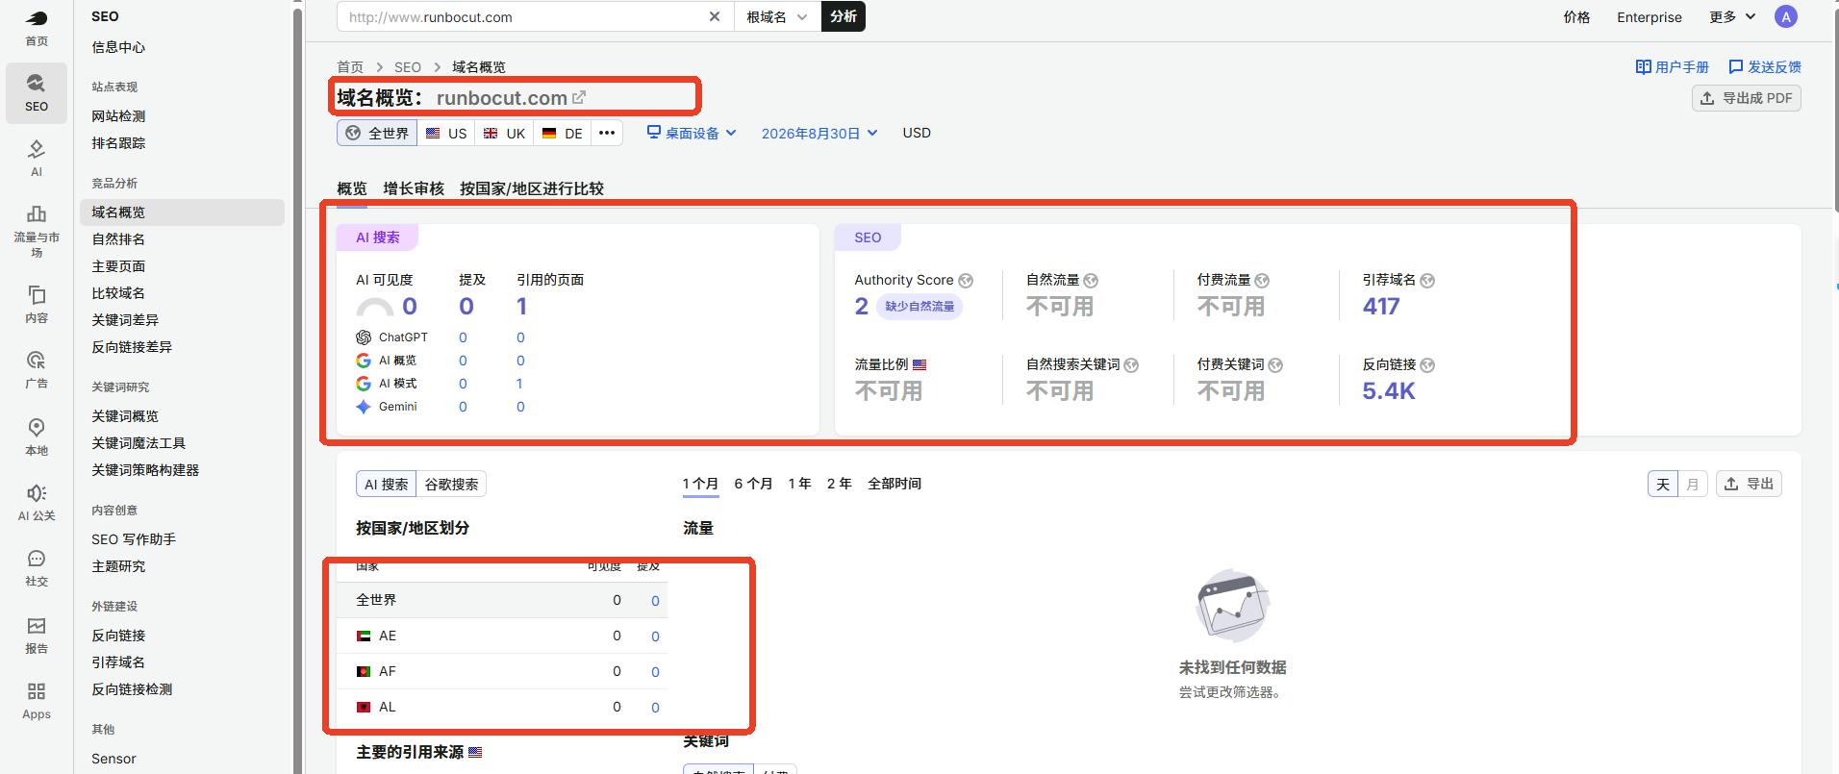
Task: Click 导出成 PDF button
Action: (x=1747, y=98)
